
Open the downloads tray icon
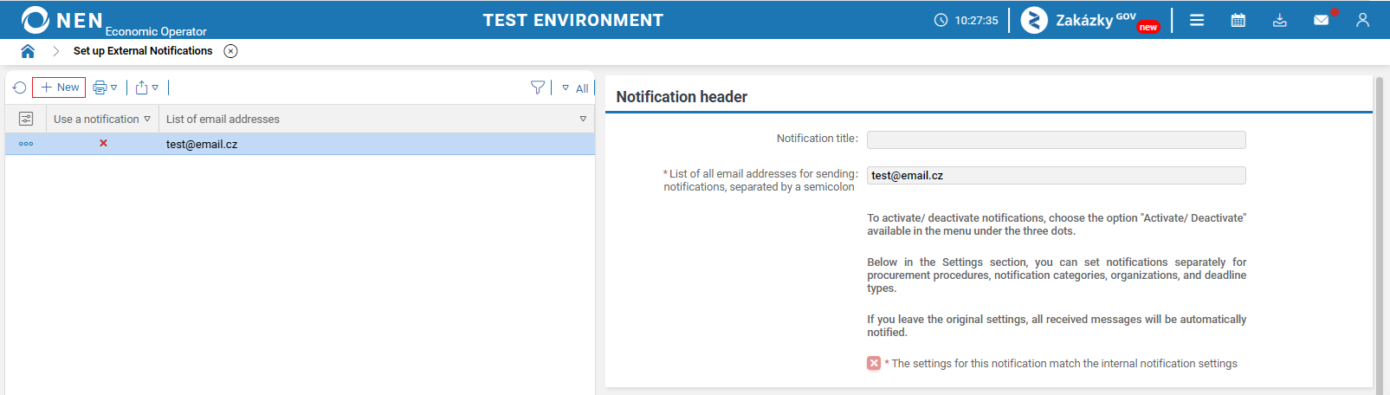1280,20
